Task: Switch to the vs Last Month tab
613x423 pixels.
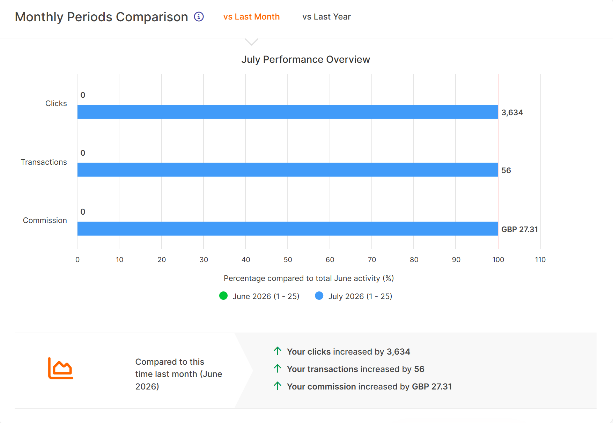Action: click(251, 17)
